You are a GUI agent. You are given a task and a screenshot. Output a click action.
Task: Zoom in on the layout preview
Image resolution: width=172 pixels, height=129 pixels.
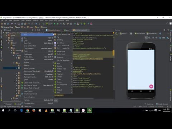[x=153, y=38]
